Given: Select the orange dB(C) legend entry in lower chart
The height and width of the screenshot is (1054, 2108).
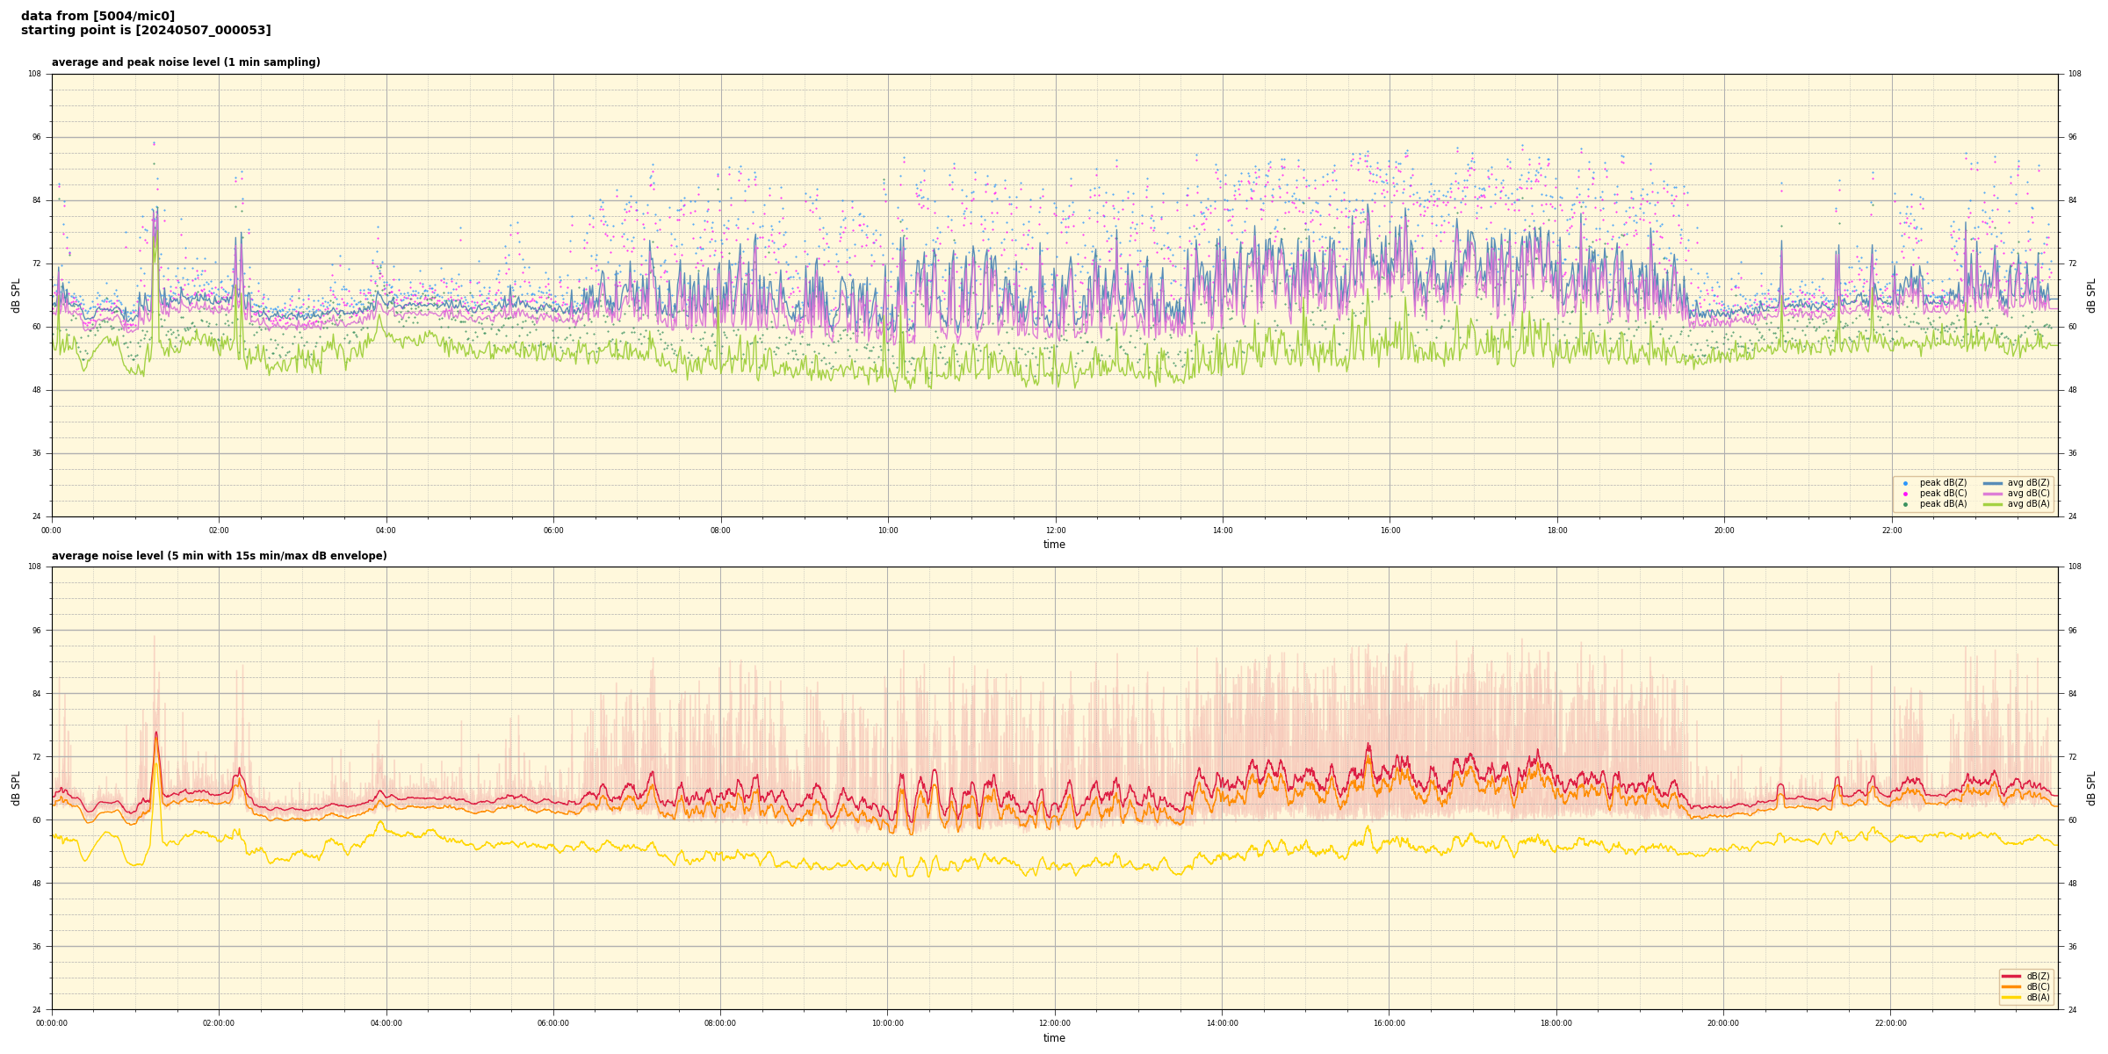Looking at the screenshot, I should (x=2012, y=986).
